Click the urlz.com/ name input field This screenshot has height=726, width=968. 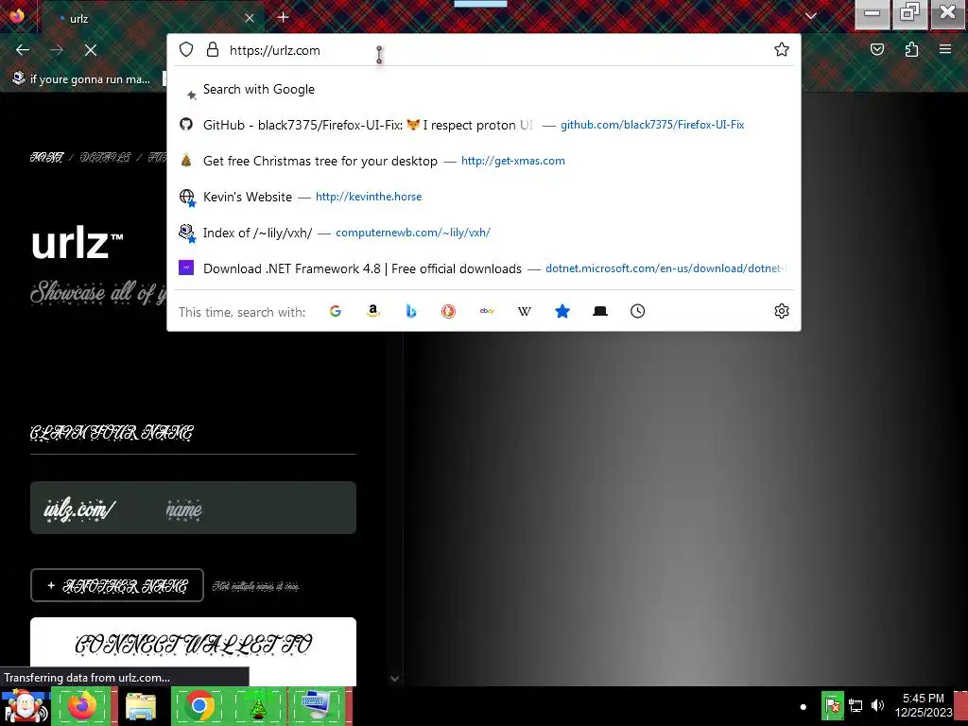tap(193, 508)
